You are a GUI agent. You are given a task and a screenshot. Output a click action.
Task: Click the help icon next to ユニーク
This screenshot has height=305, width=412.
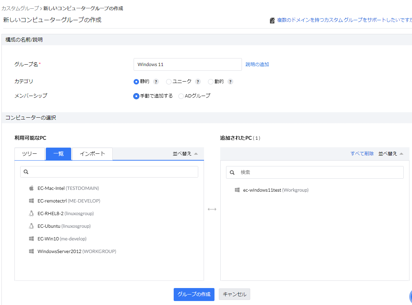coord(198,82)
